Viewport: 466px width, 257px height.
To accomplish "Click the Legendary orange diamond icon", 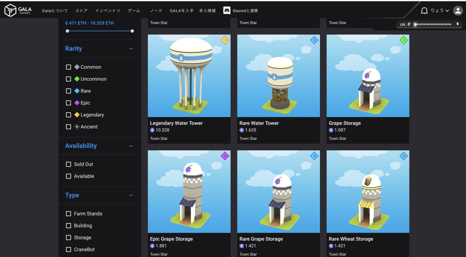I will pyautogui.click(x=77, y=115).
